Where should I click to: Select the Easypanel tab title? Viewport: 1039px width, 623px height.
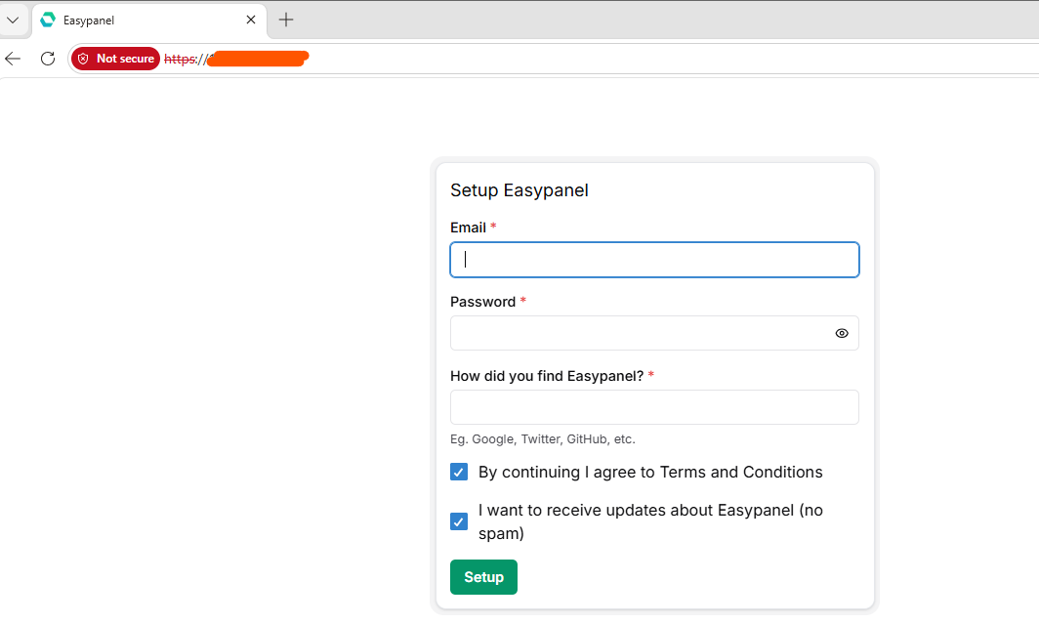(96, 20)
